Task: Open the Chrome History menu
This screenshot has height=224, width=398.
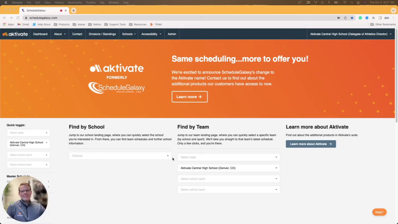Action: (x=59, y=2)
